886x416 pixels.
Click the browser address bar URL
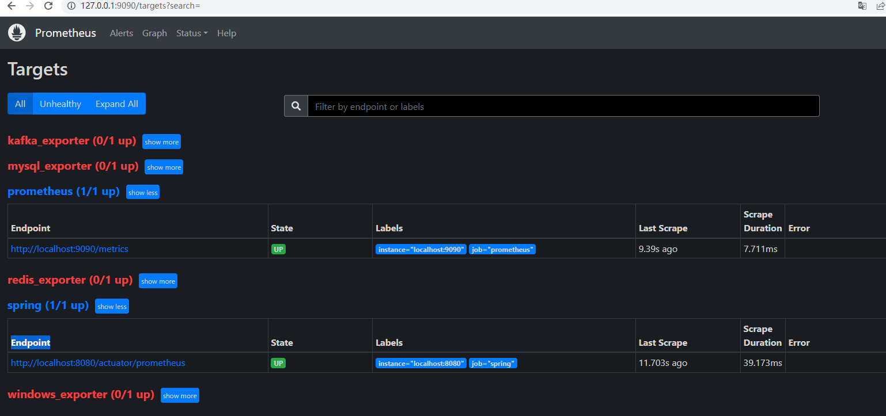tap(141, 6)
